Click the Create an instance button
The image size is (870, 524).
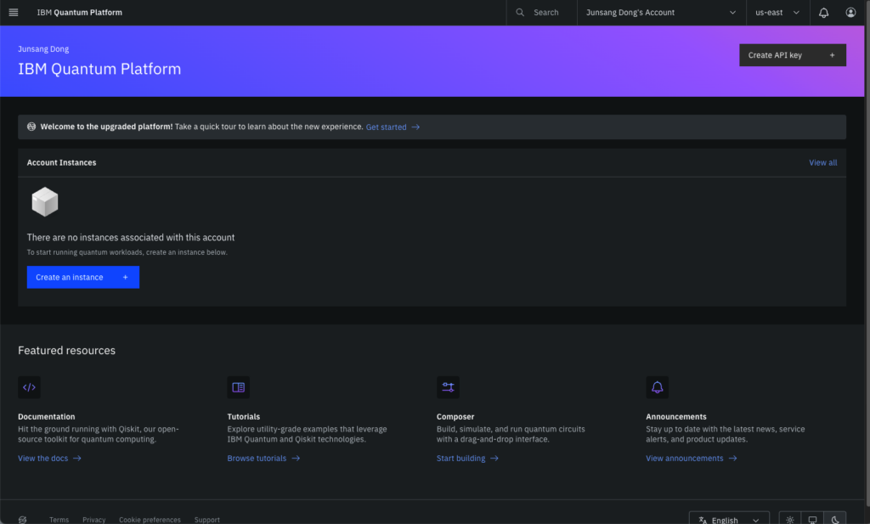click(83, 277)
